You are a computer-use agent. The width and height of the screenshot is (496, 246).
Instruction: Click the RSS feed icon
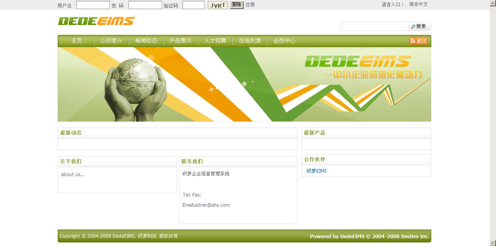click(418, 41)
